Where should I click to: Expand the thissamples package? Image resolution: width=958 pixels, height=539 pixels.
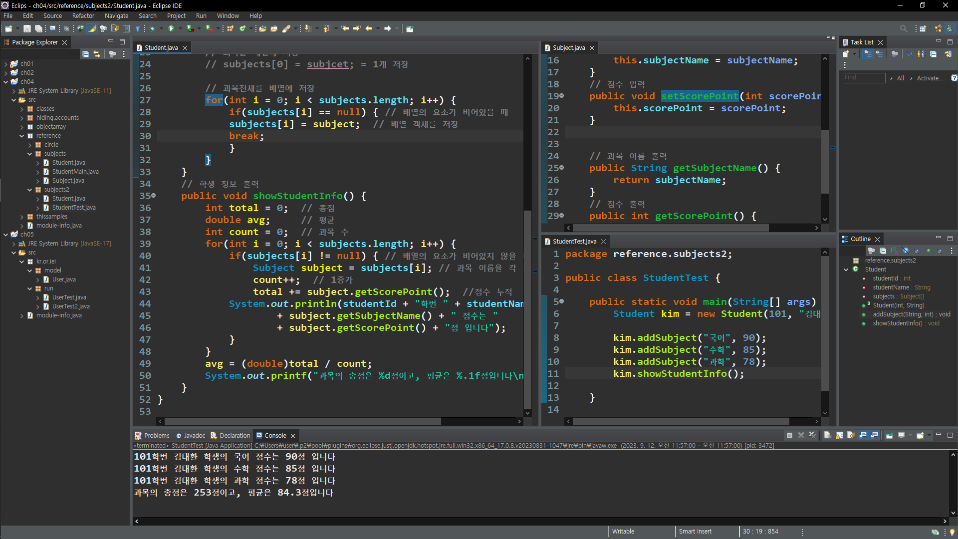pos(22,217)
